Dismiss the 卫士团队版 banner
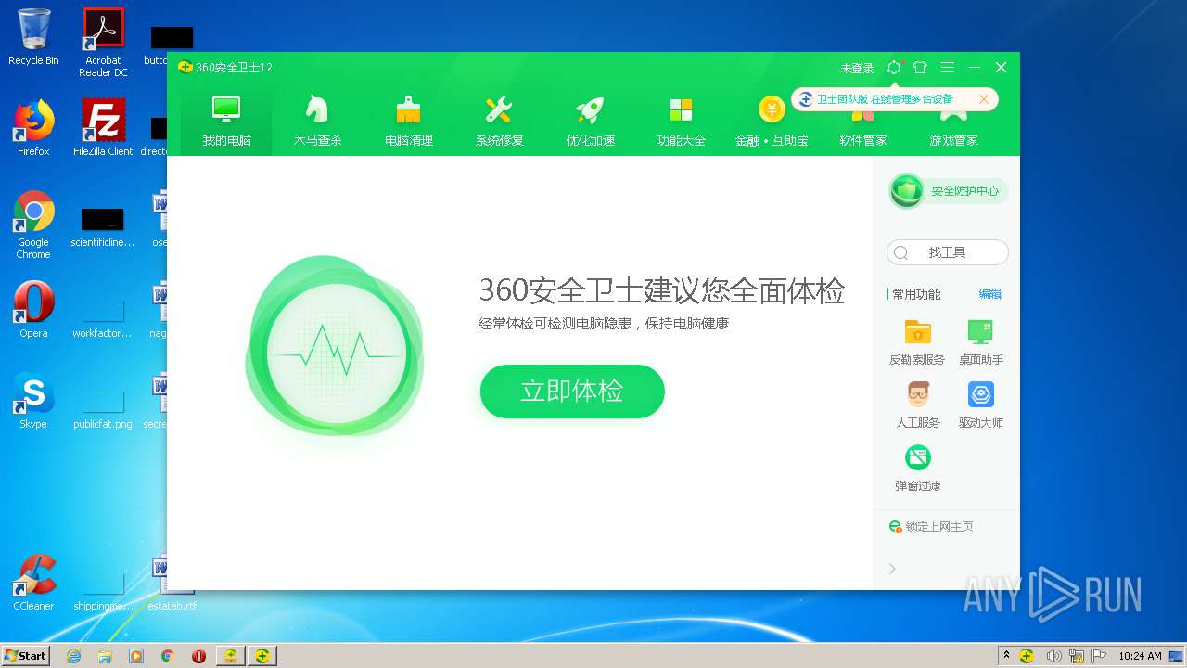 click(x=984, y=99)
